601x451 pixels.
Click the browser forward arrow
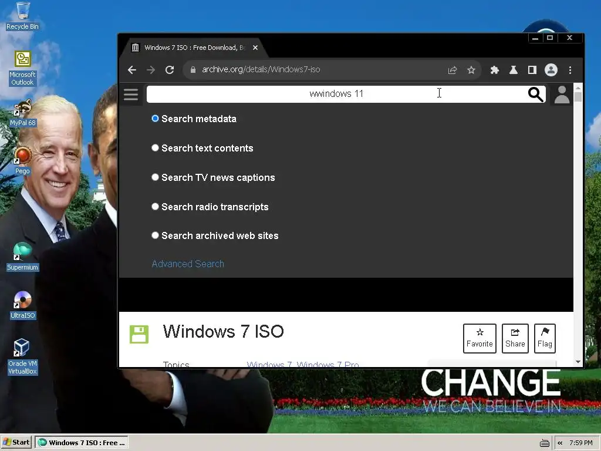click(151, 70)
